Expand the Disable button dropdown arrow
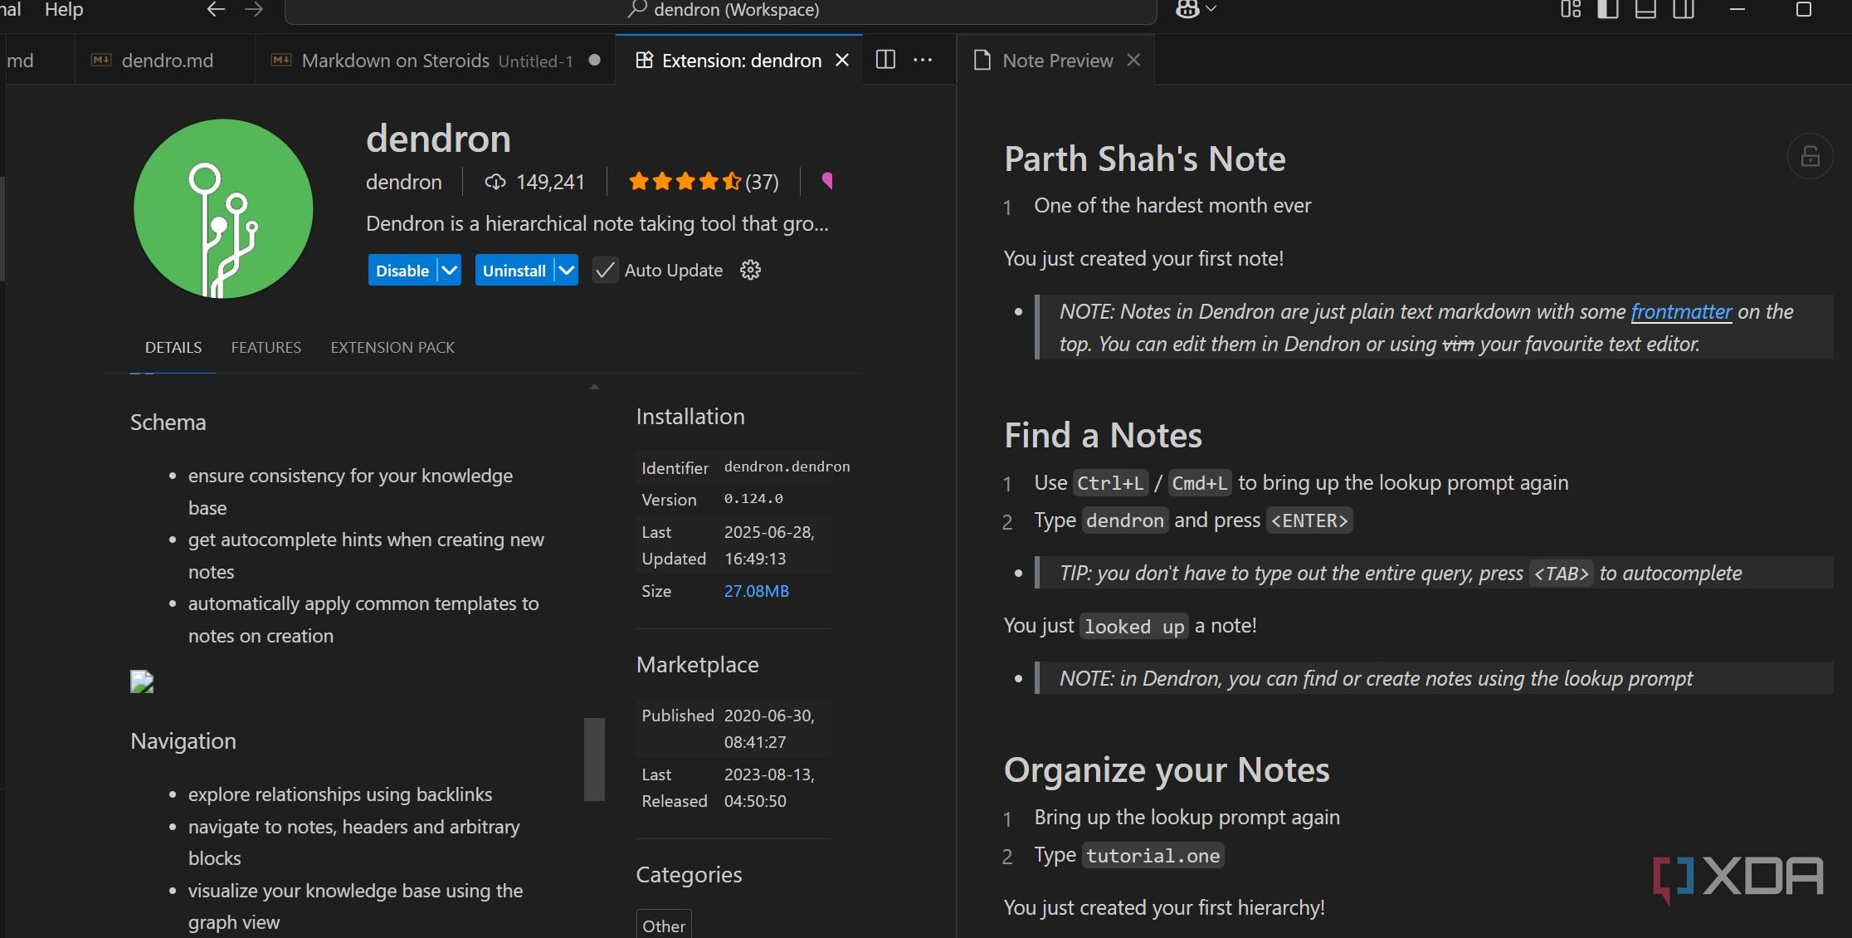This screenshot has width=1852, height=938. tap(449, 271)
